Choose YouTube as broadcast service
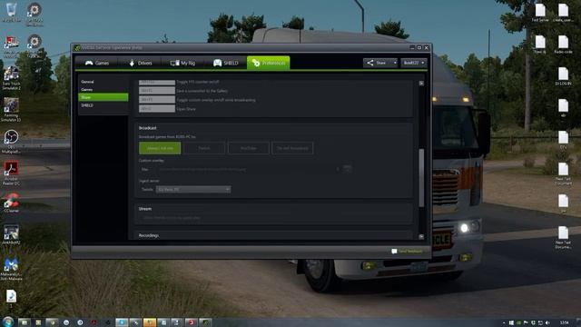The height and width of the screenshot is (327, 581). [x=248, y=148]
